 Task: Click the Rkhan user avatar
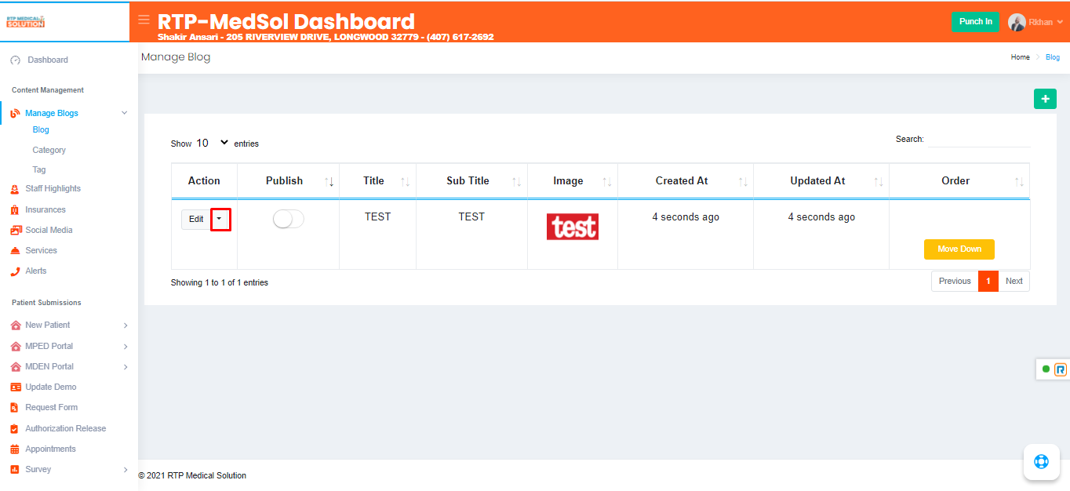click(1017, 23)
